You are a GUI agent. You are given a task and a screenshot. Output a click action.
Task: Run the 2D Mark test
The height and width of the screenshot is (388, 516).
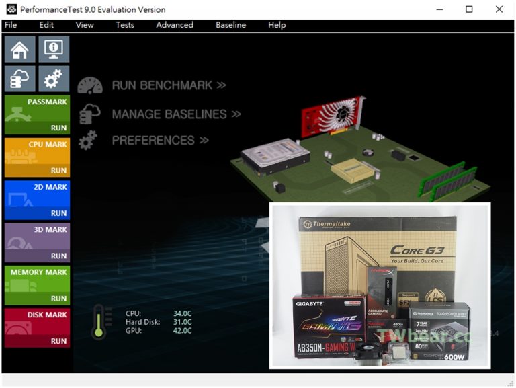coord(58,213)
